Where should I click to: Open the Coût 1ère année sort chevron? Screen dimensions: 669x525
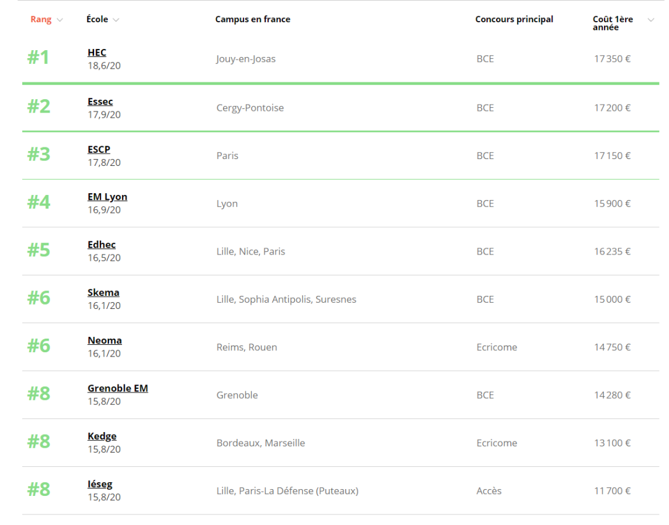[650, 20]
